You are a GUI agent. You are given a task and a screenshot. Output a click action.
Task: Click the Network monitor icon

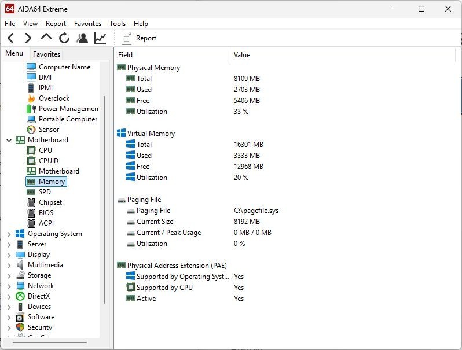click(x=20, y=286)
